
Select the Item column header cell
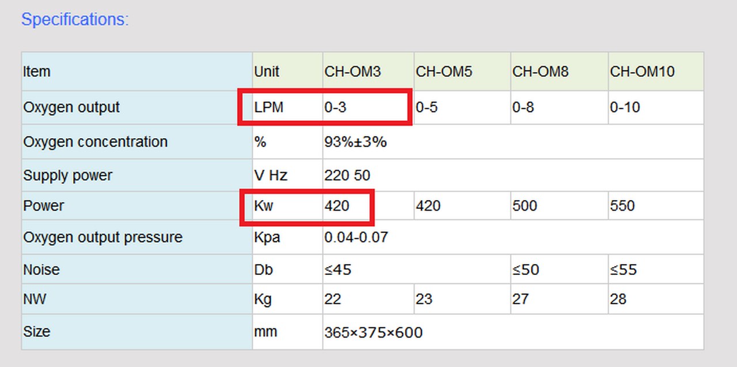37,72
